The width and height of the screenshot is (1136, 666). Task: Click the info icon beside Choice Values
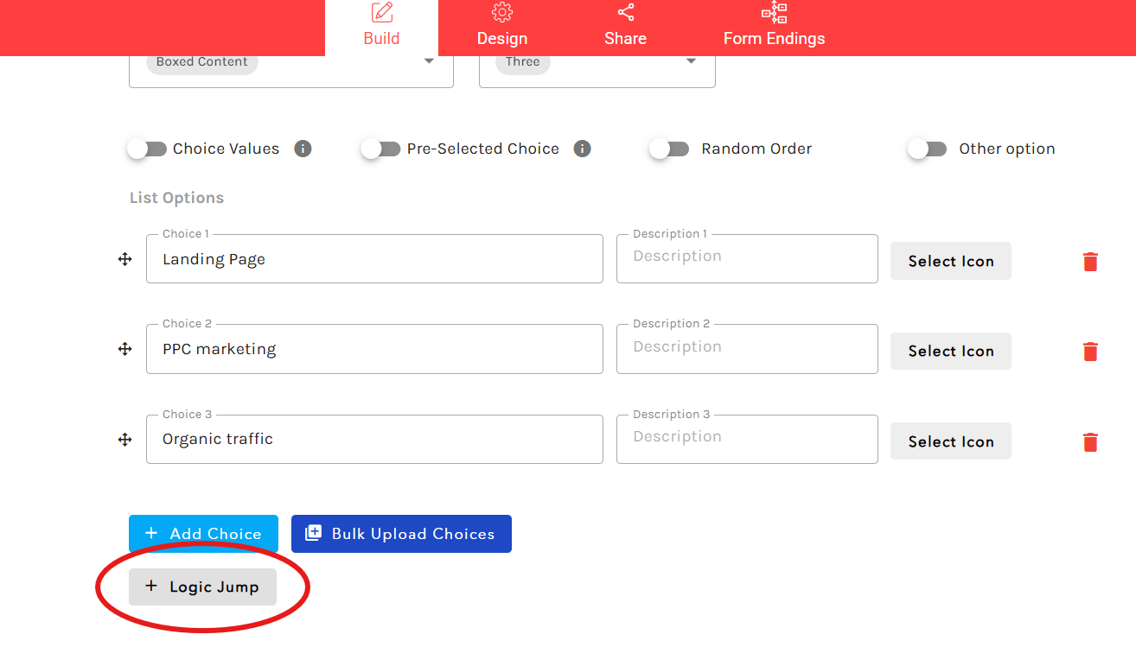(302, 149)
